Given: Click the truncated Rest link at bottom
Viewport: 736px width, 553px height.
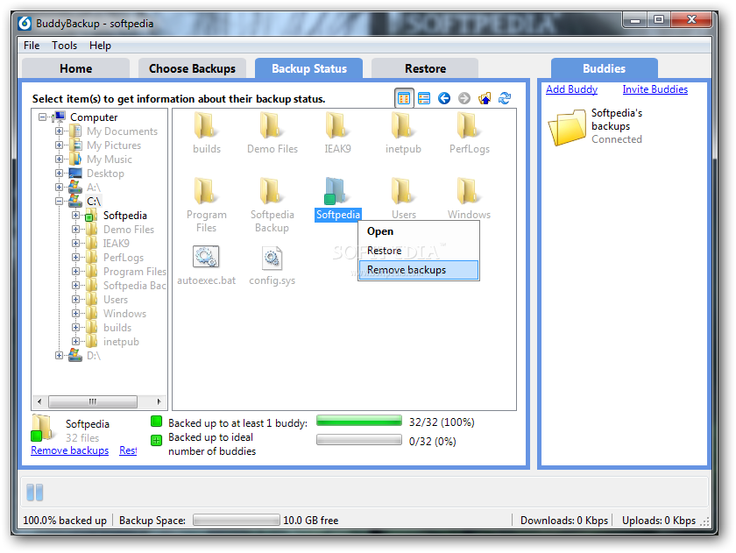Looking at the screenshot, I should coord(128,450).
